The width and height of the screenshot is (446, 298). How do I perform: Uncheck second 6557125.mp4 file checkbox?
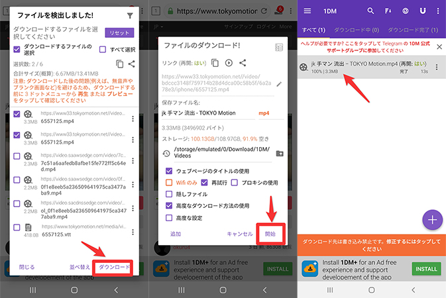17,135
